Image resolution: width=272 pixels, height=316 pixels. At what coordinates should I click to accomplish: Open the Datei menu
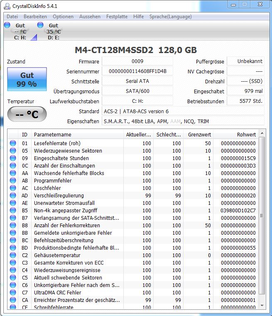[x=12, y=17]
